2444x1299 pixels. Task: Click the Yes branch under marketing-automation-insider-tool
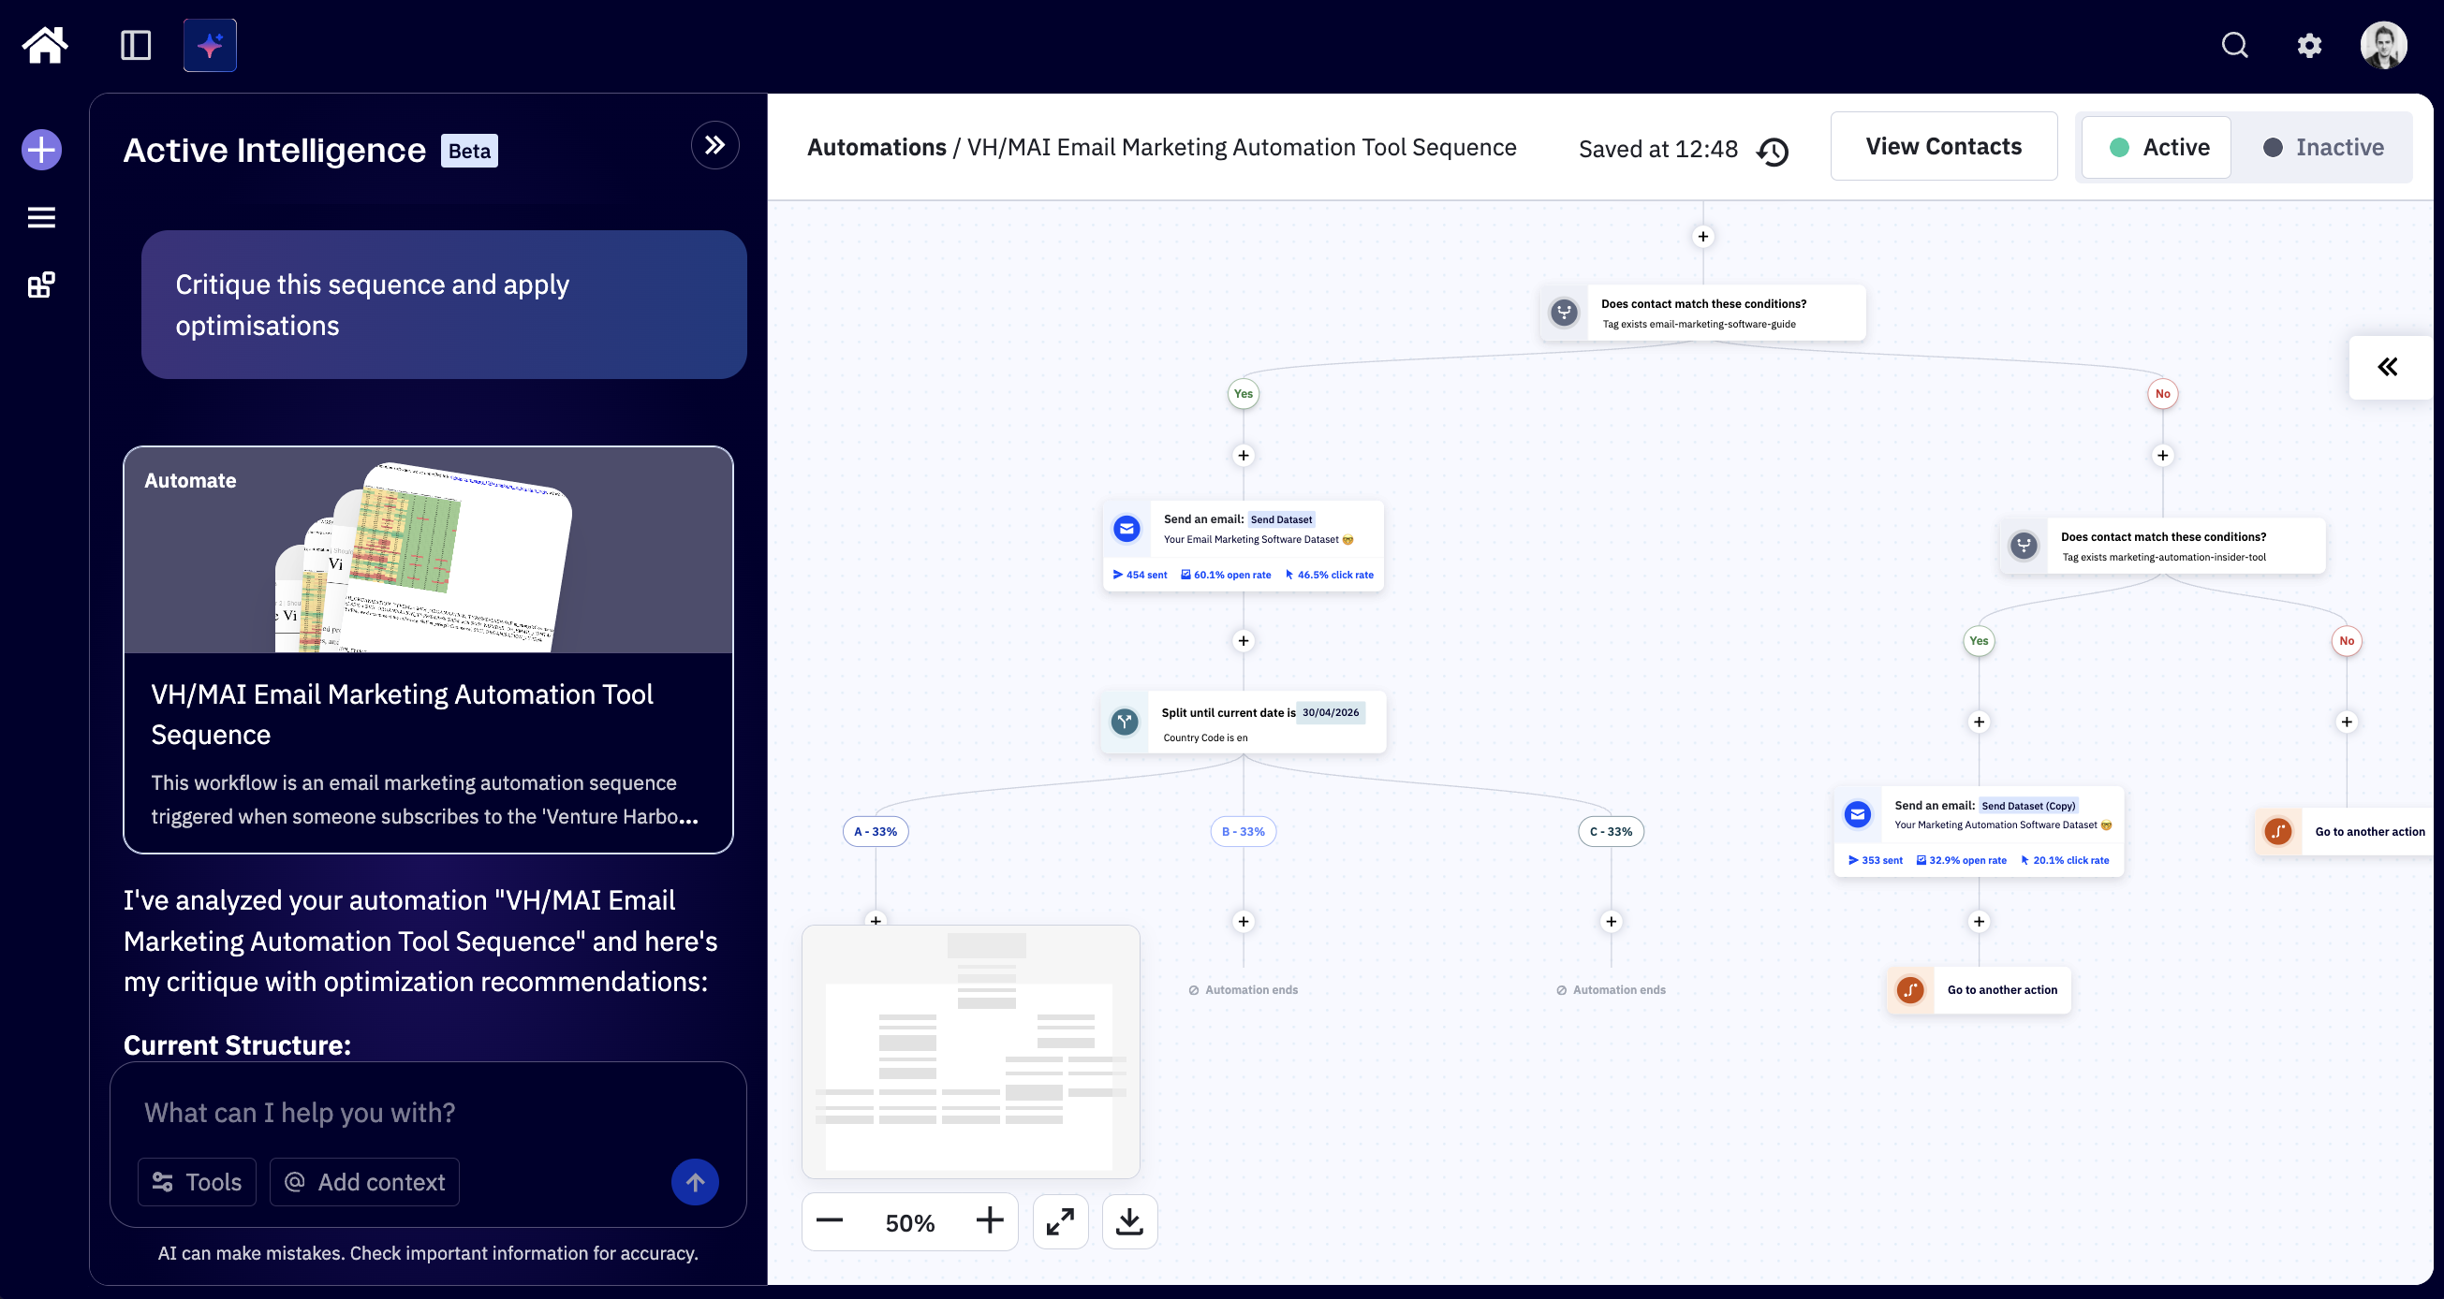click(x=1979, y=641)
